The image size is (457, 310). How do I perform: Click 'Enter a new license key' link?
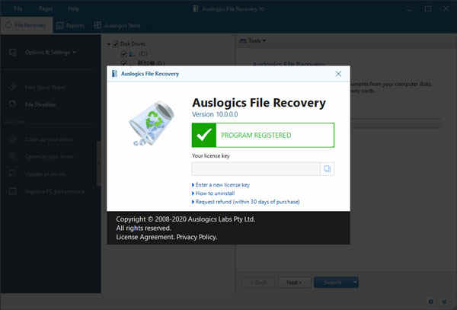pyautogui.click(x=222, y=185)
